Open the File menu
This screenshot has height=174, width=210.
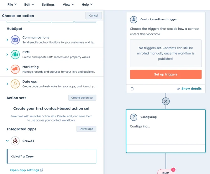coord(12,4)
